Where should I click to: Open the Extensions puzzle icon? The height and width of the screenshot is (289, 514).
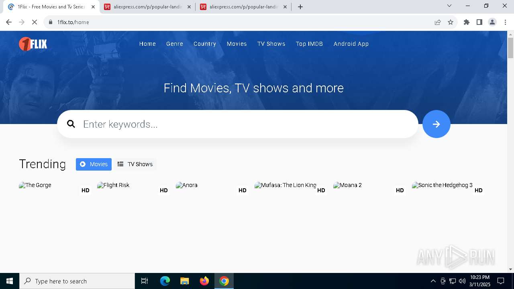tap(467, 22)
